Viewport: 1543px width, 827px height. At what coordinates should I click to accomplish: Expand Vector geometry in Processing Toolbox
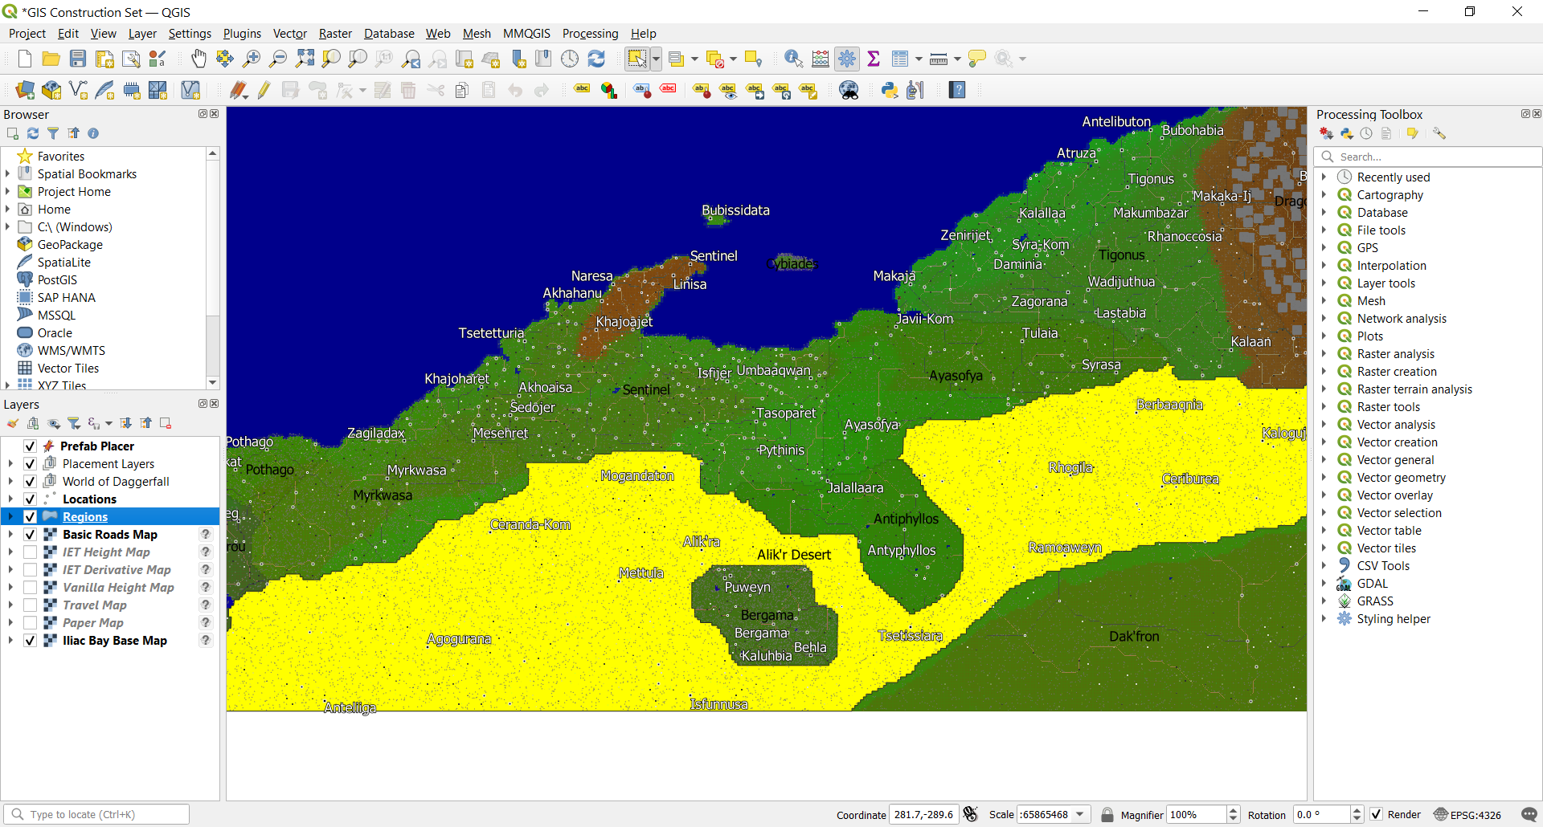pyautogui.click(x=1324, y=478)
